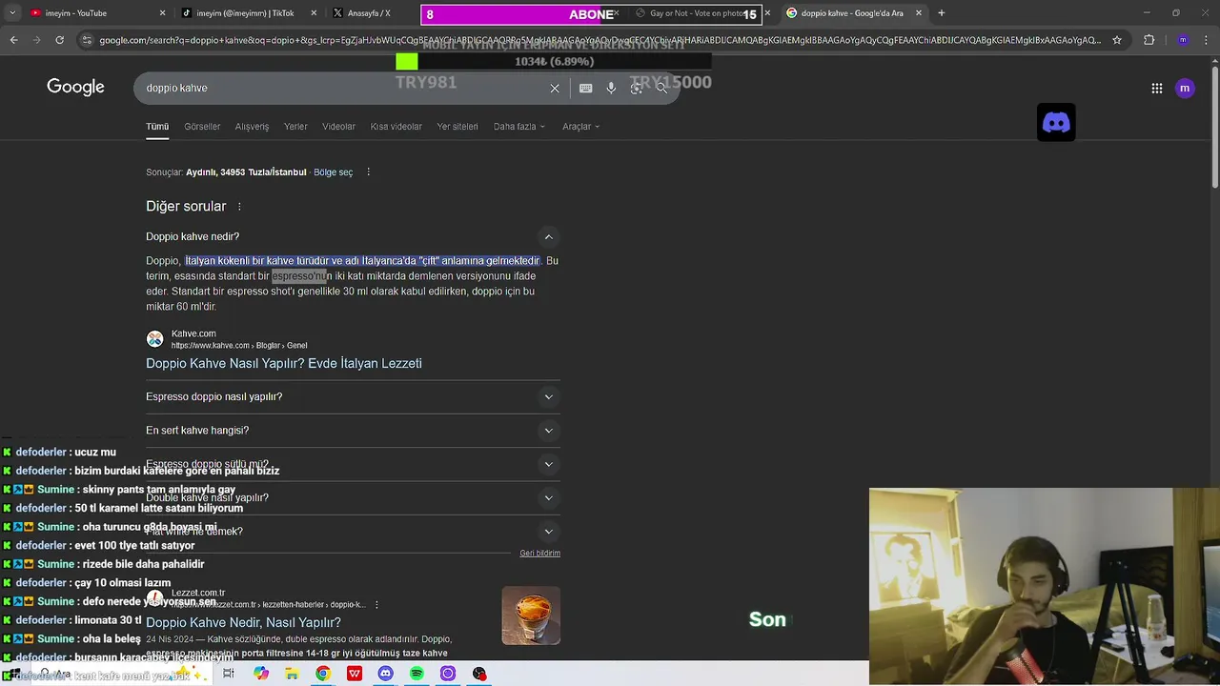Open Chrome from the taskbar

pos(323,674)
